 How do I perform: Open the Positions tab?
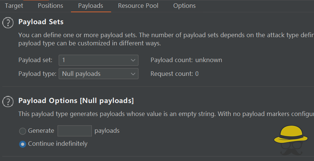[x=50, y=6]
